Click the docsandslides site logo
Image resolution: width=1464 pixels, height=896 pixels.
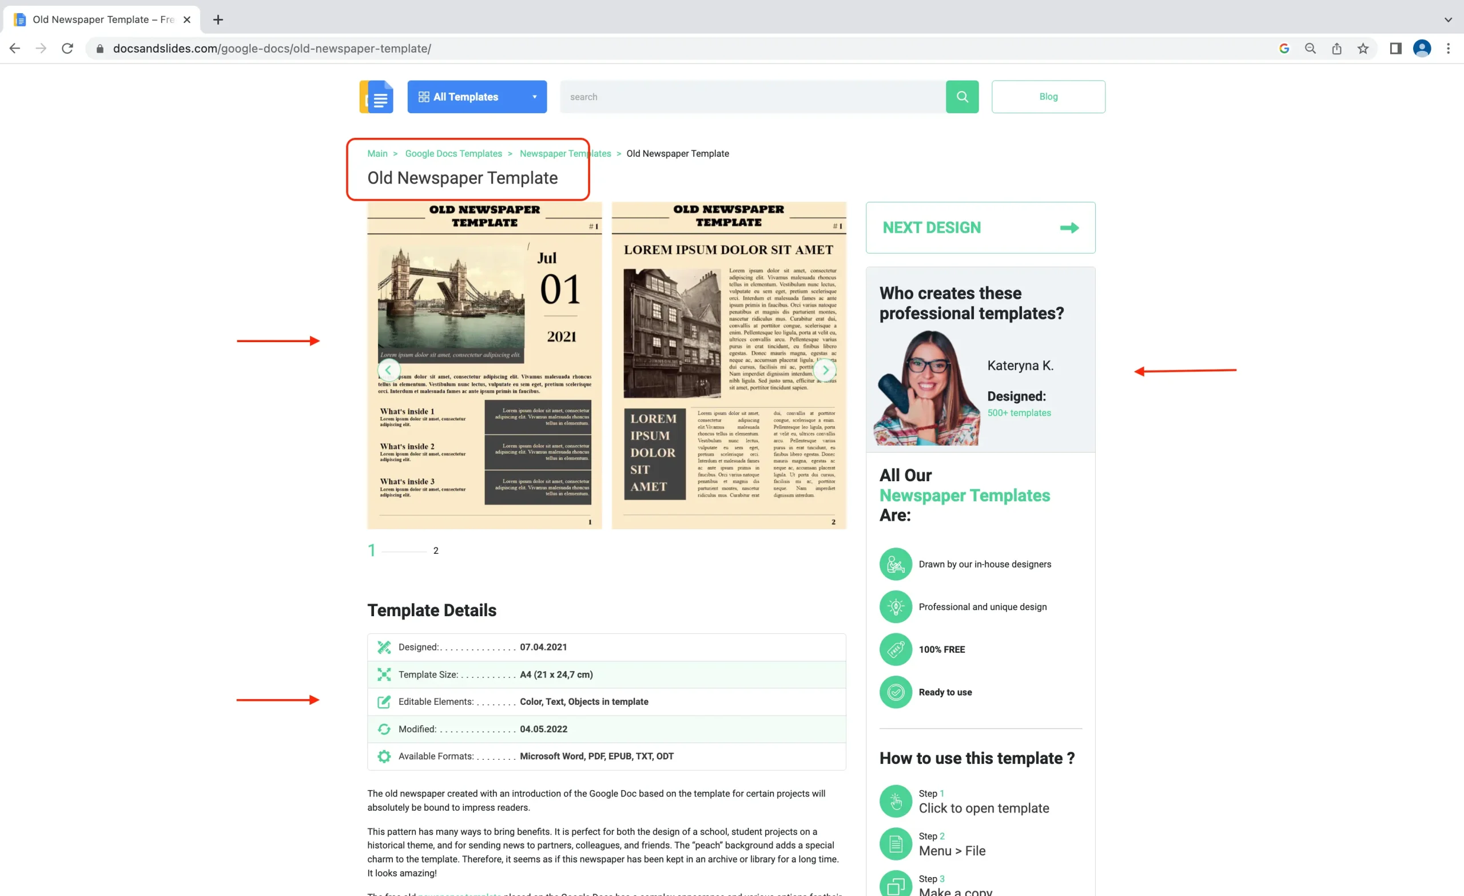point(376,96)
